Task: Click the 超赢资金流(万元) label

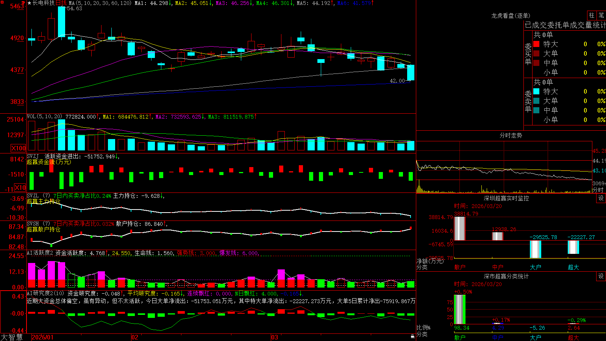Action: tap(49, 162)
